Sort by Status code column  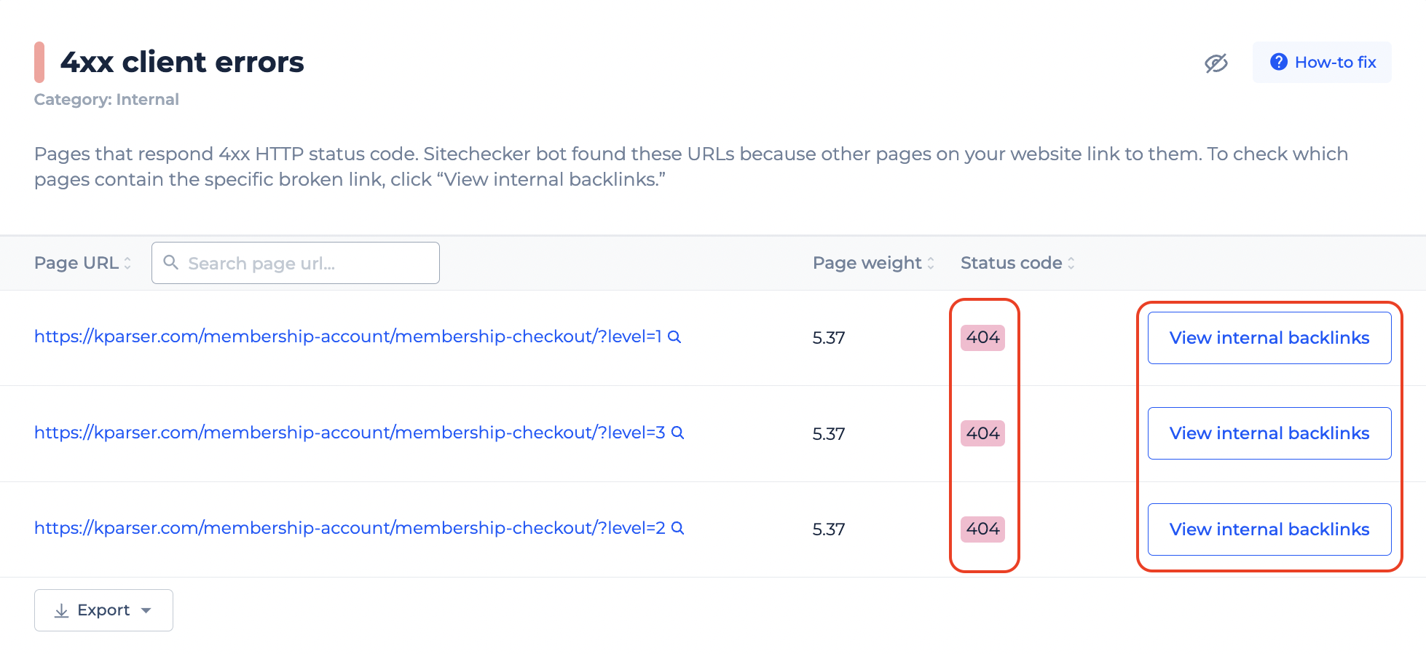click(x=1017, y=263)
